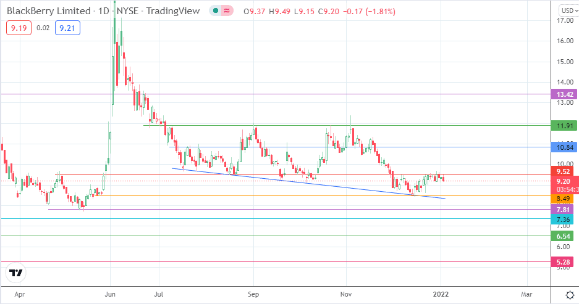Click the 0.02 spread value
Screen dimensions: 579x304
43,28
